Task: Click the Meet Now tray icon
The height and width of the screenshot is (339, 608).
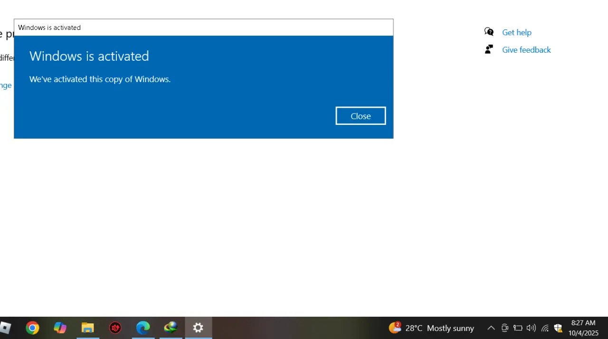Action: click(x=504, y=328)
